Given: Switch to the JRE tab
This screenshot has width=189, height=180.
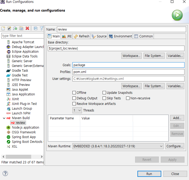Looking at the screenshot, I should pyautogui.click(x=67, y=36).
